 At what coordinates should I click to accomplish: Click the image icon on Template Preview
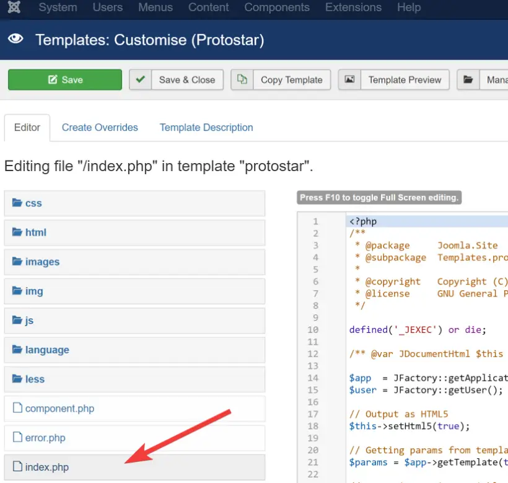(351, 79)
